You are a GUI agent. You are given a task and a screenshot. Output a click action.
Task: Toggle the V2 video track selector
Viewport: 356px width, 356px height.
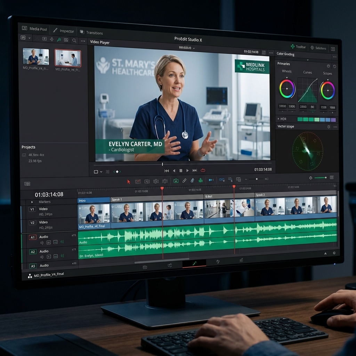(32, 222)
